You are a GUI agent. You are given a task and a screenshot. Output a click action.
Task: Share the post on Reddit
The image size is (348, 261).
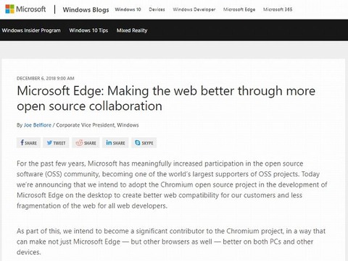click(86, 142)
